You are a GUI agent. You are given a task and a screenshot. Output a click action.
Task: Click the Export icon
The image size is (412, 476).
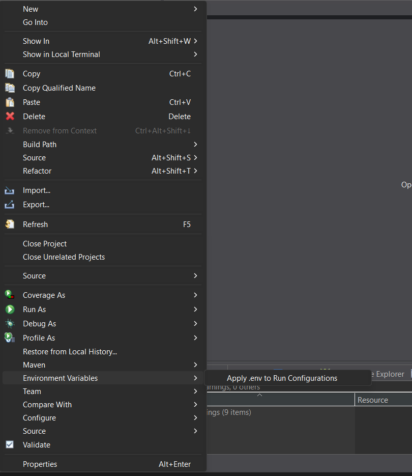tap(10, 204)
